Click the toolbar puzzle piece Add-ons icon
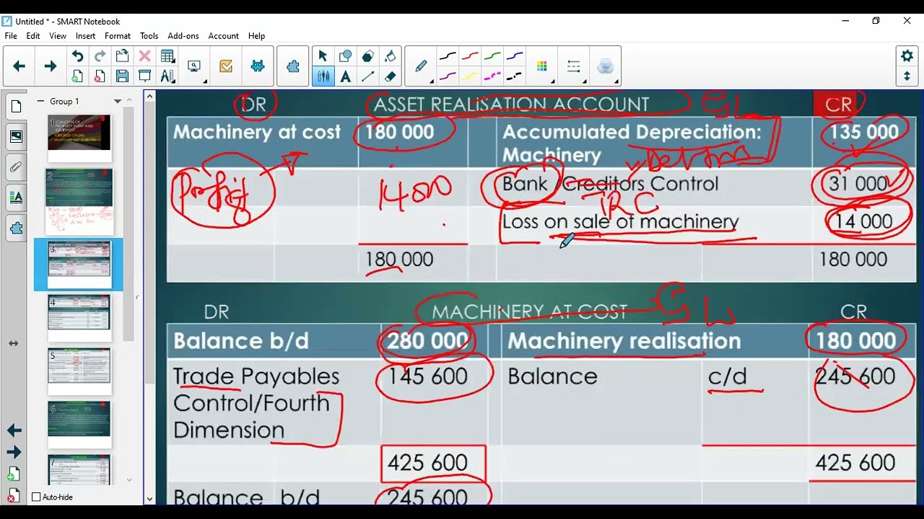Image resolution: width=924 pixels, height=519 pixels. tap(292, 66)
